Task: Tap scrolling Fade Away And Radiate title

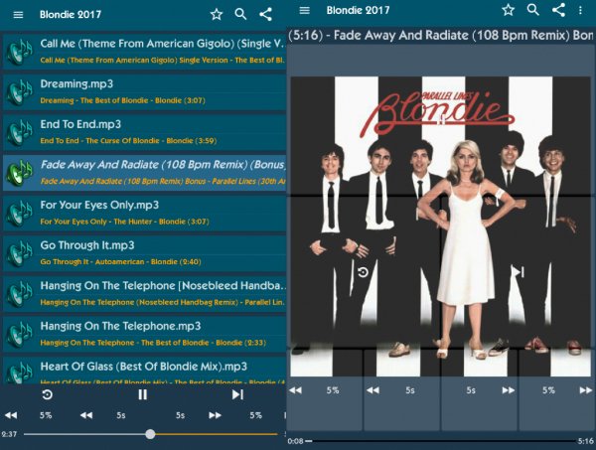Action: pyautogui.click(x=441, y=36)
